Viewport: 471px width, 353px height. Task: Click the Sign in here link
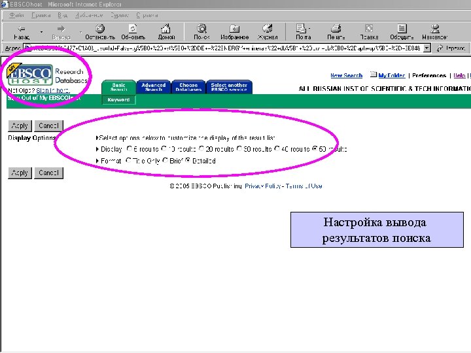[53, 90]
